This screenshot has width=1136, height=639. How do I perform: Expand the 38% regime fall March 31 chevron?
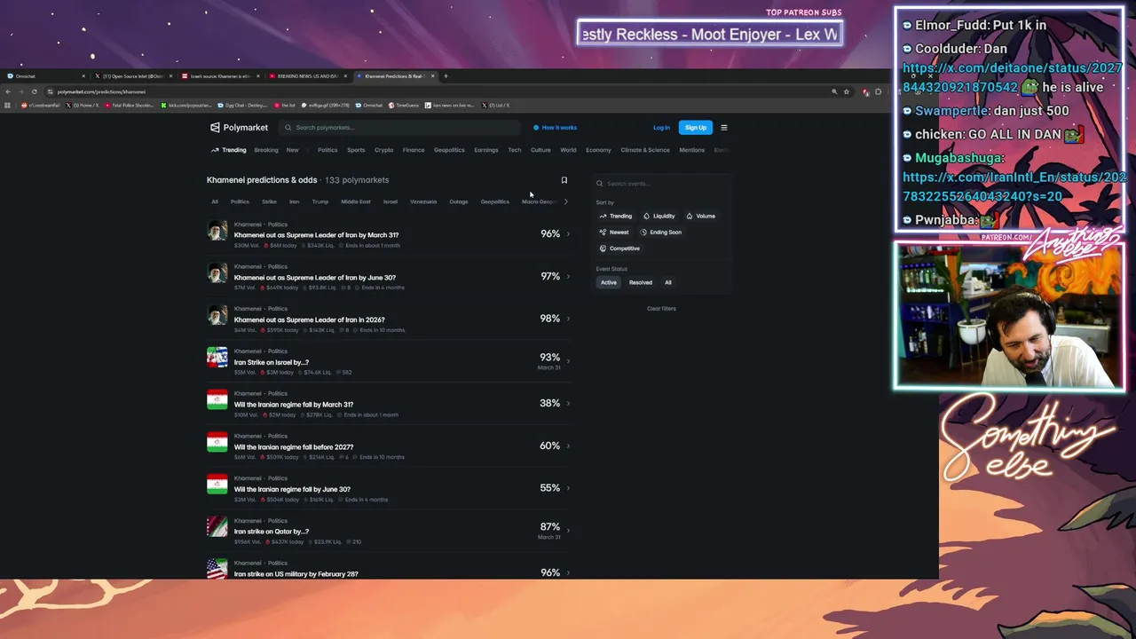point(568,404)
